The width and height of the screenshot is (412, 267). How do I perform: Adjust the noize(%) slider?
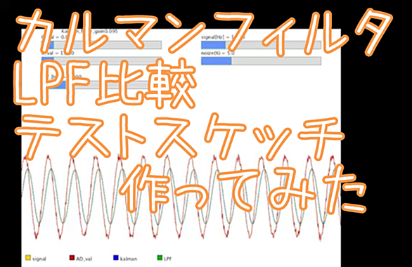pos(261,61)
